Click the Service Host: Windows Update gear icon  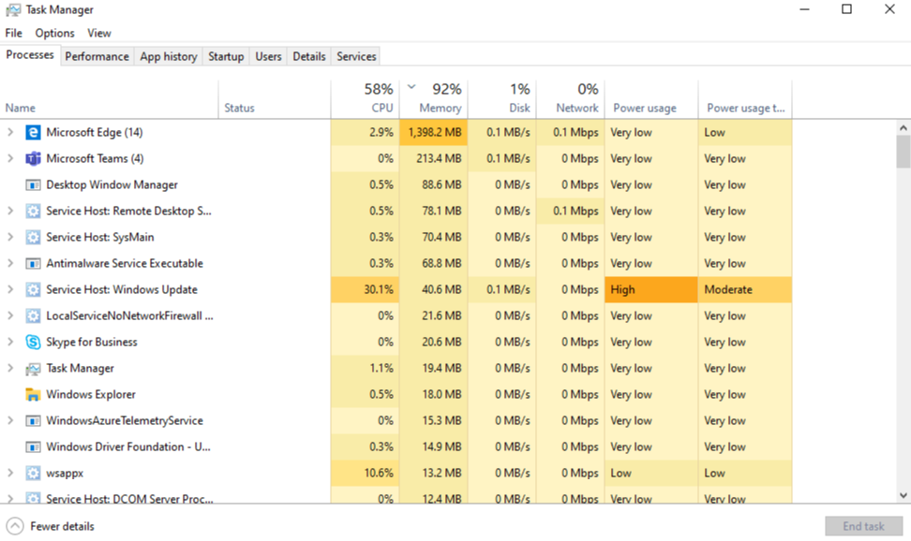[x=33, y=289]
